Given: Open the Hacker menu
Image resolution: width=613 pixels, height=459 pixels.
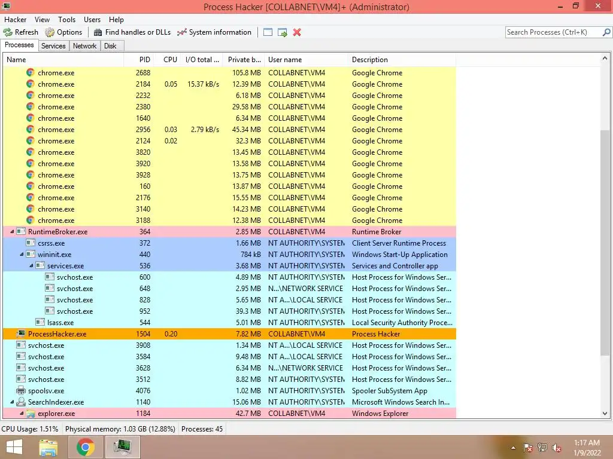Looking at the screenshot, I should pyautogui.click(x=15, y=20).
